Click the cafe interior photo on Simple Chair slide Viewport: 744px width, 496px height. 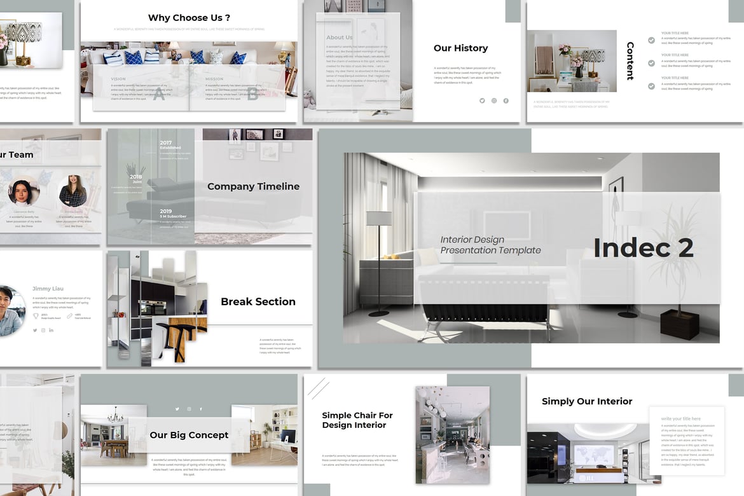(453, 435)
